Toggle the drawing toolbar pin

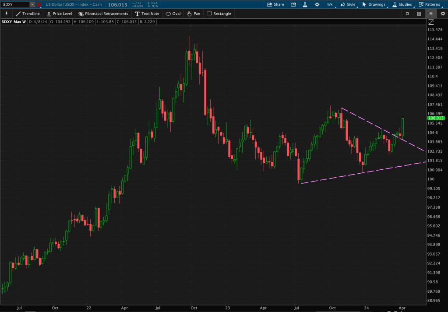pyautogui.click(x=6, y=14)
